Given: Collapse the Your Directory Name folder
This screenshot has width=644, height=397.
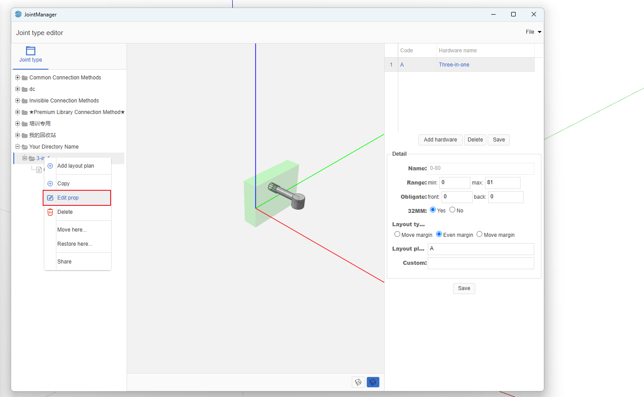Looking at the screenshot, I should tap(18, 147).
